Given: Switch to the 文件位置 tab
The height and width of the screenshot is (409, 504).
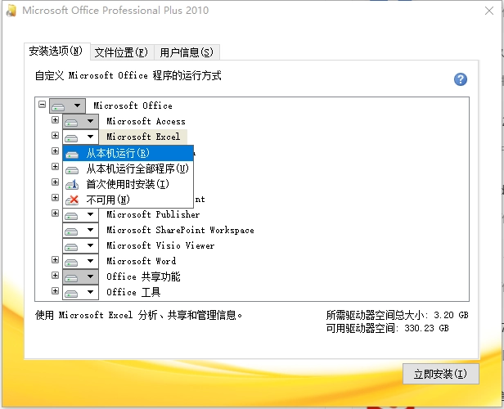Looking at the screenshot, I should click(x=121, y=52).
